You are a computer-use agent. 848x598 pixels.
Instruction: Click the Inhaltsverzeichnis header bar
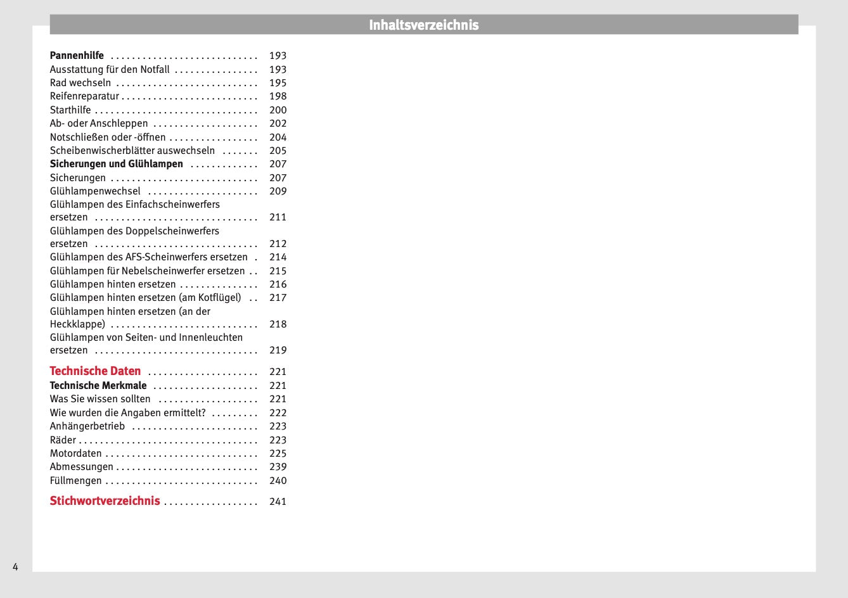click(x=423, y=25)
